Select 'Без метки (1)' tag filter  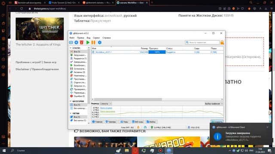(x=78, y=120)
